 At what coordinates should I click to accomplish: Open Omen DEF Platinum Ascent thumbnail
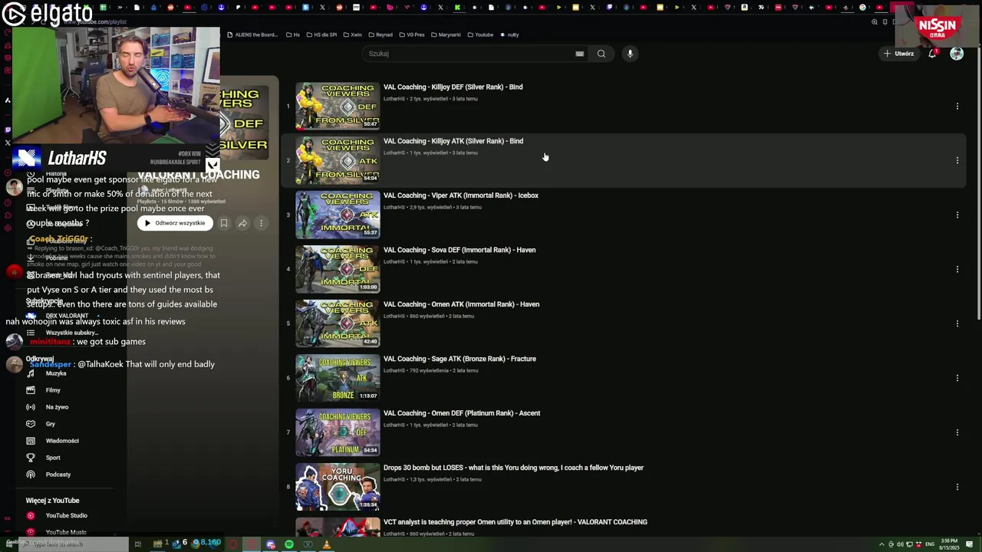tap(338, 432)
